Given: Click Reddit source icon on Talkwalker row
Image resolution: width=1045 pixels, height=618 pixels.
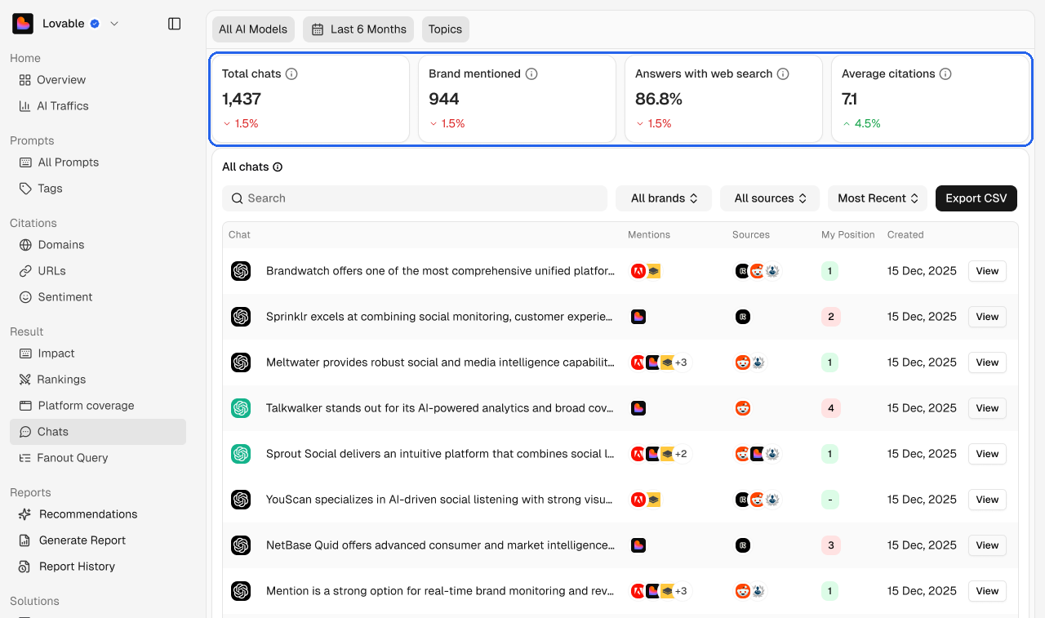Looking at the screenshot, I should point(743,408).
